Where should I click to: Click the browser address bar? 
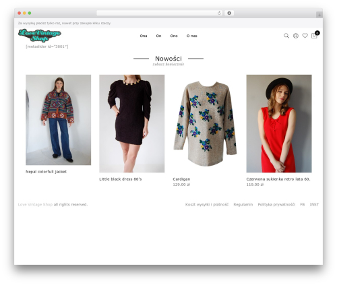pyautogui.click(x=160, y=13)
